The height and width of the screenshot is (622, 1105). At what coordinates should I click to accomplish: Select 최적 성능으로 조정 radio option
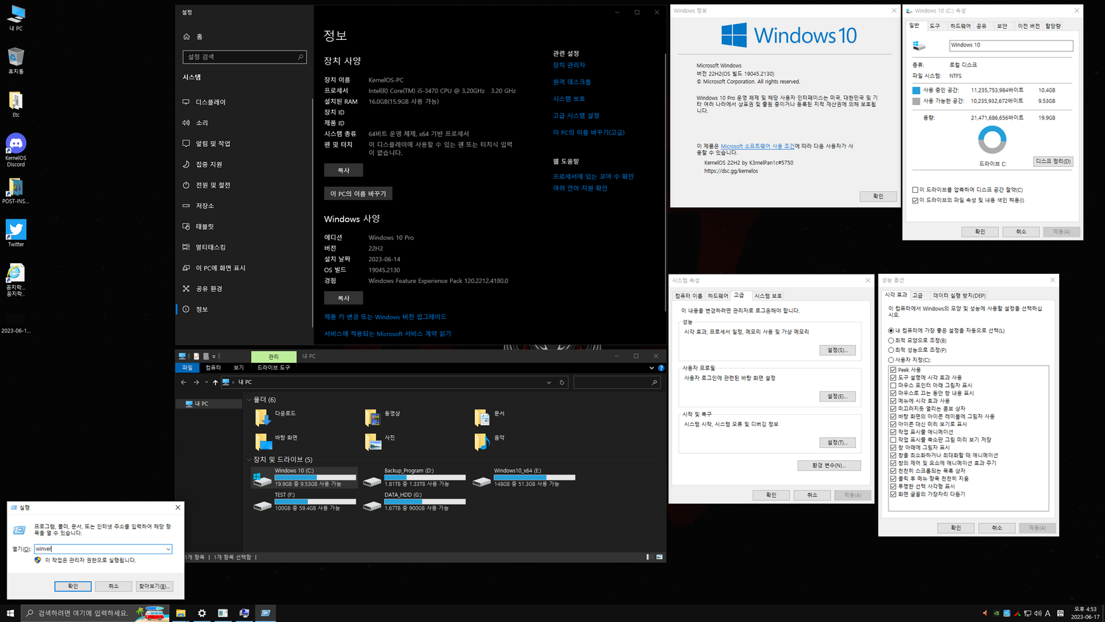pyautogui.click(x=918, y=350)
